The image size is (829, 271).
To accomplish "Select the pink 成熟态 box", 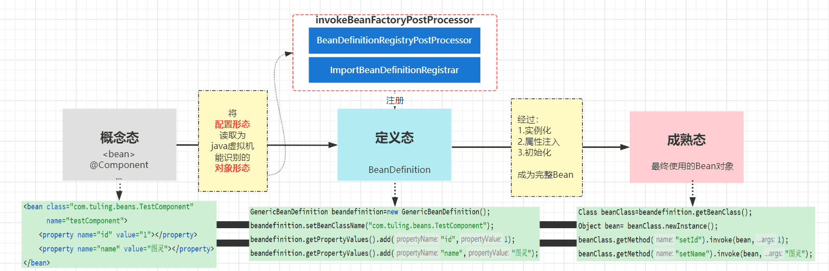I will coord(686,146).
